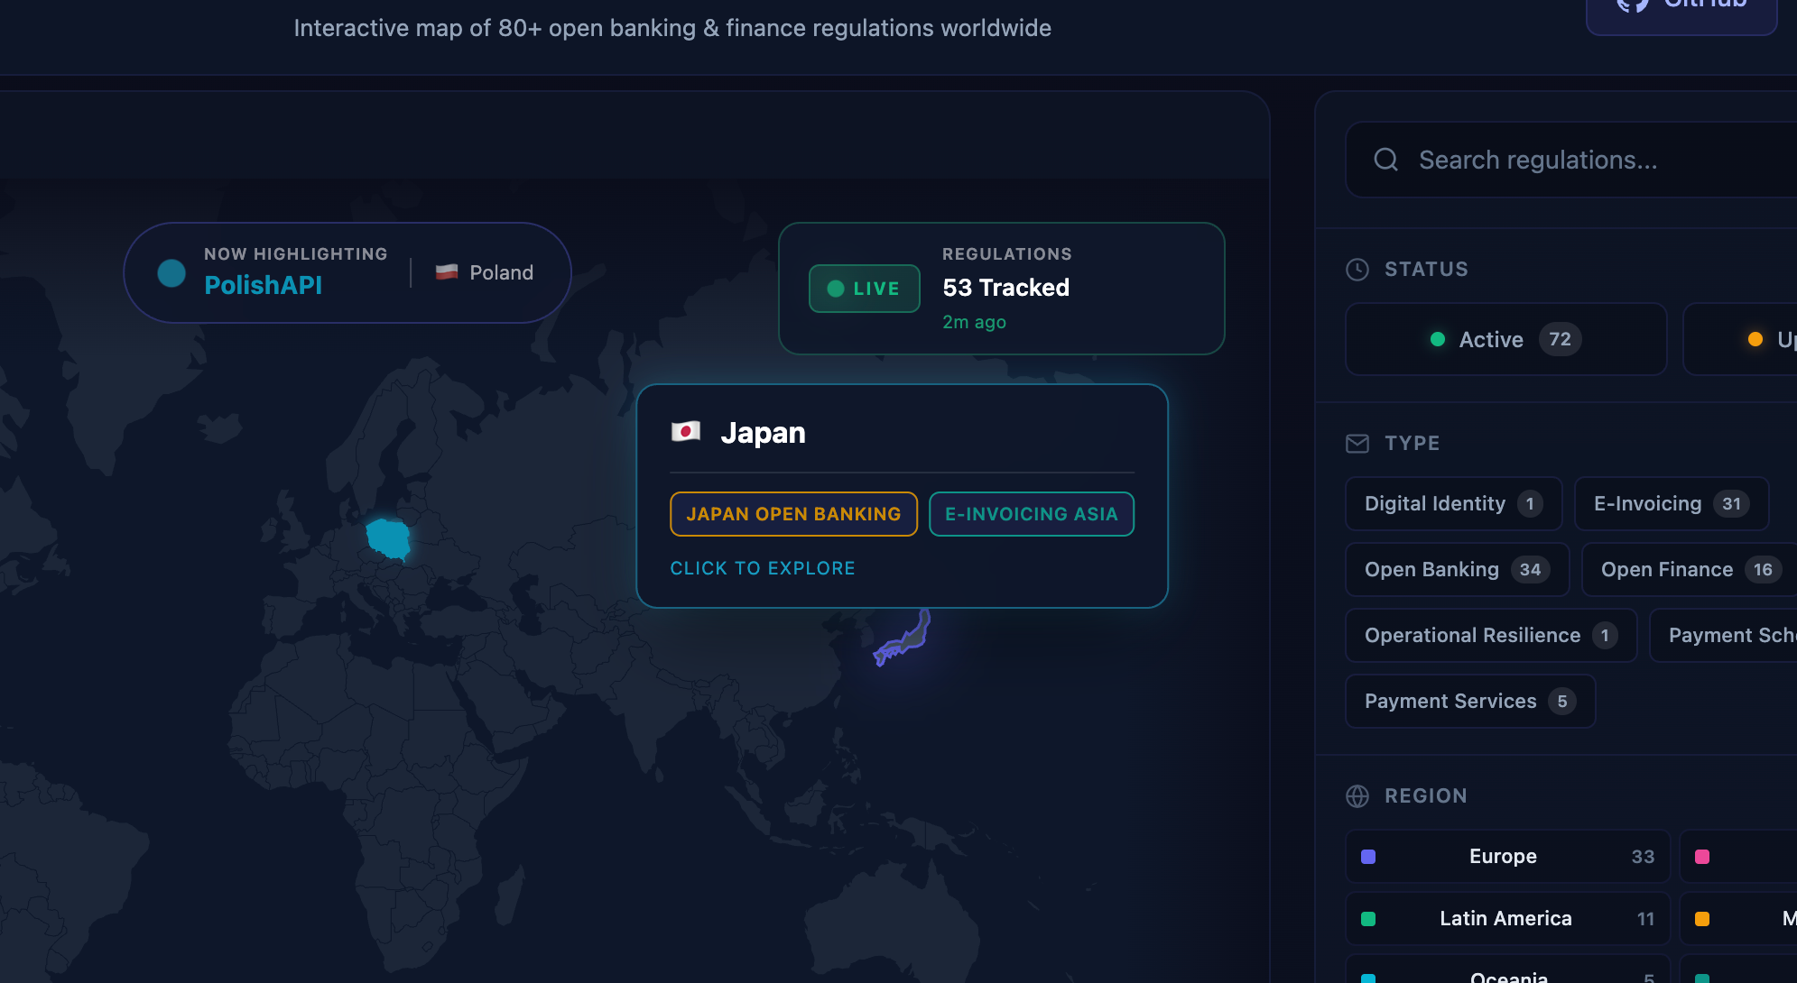Click the globe icon beside the REGION heading
This screenshot has width=1797, height=983.
click(x=1357, y=795)
